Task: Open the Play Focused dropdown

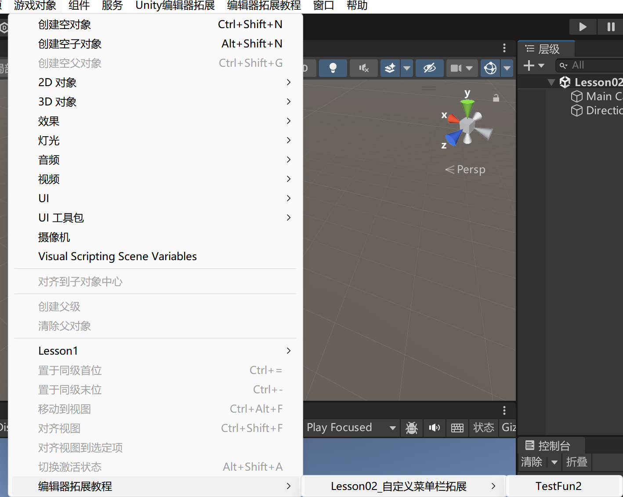Action: 351,428
